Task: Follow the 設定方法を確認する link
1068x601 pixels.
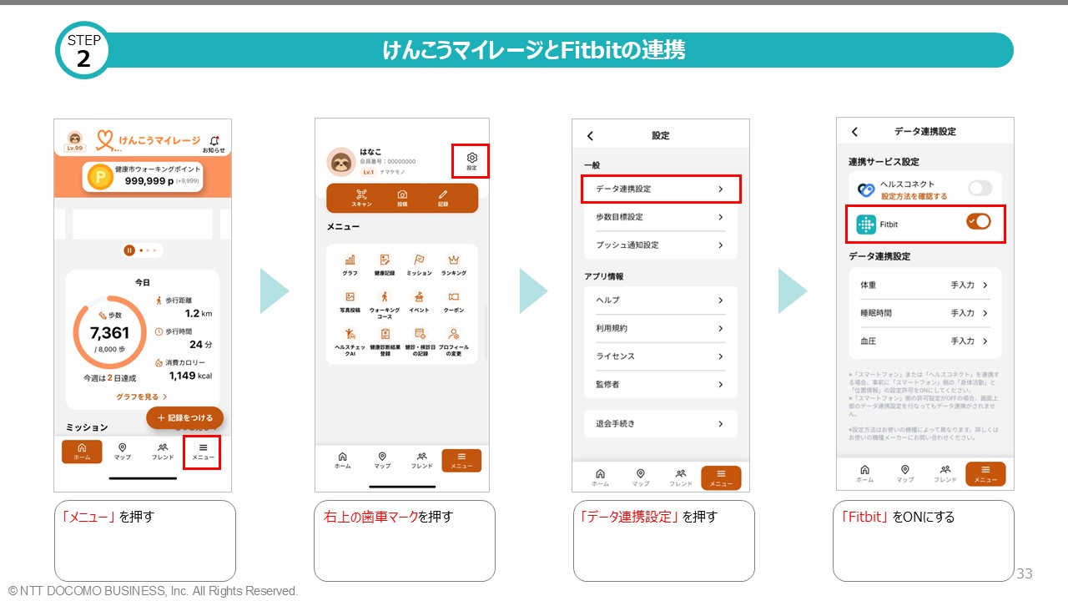Action: [x=914, y=196]
